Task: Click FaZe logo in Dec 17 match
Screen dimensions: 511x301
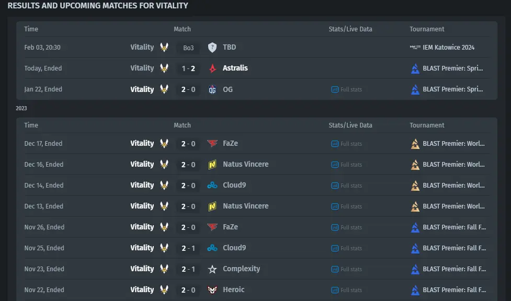Action: pyautogui.click(x=212, y=143)
